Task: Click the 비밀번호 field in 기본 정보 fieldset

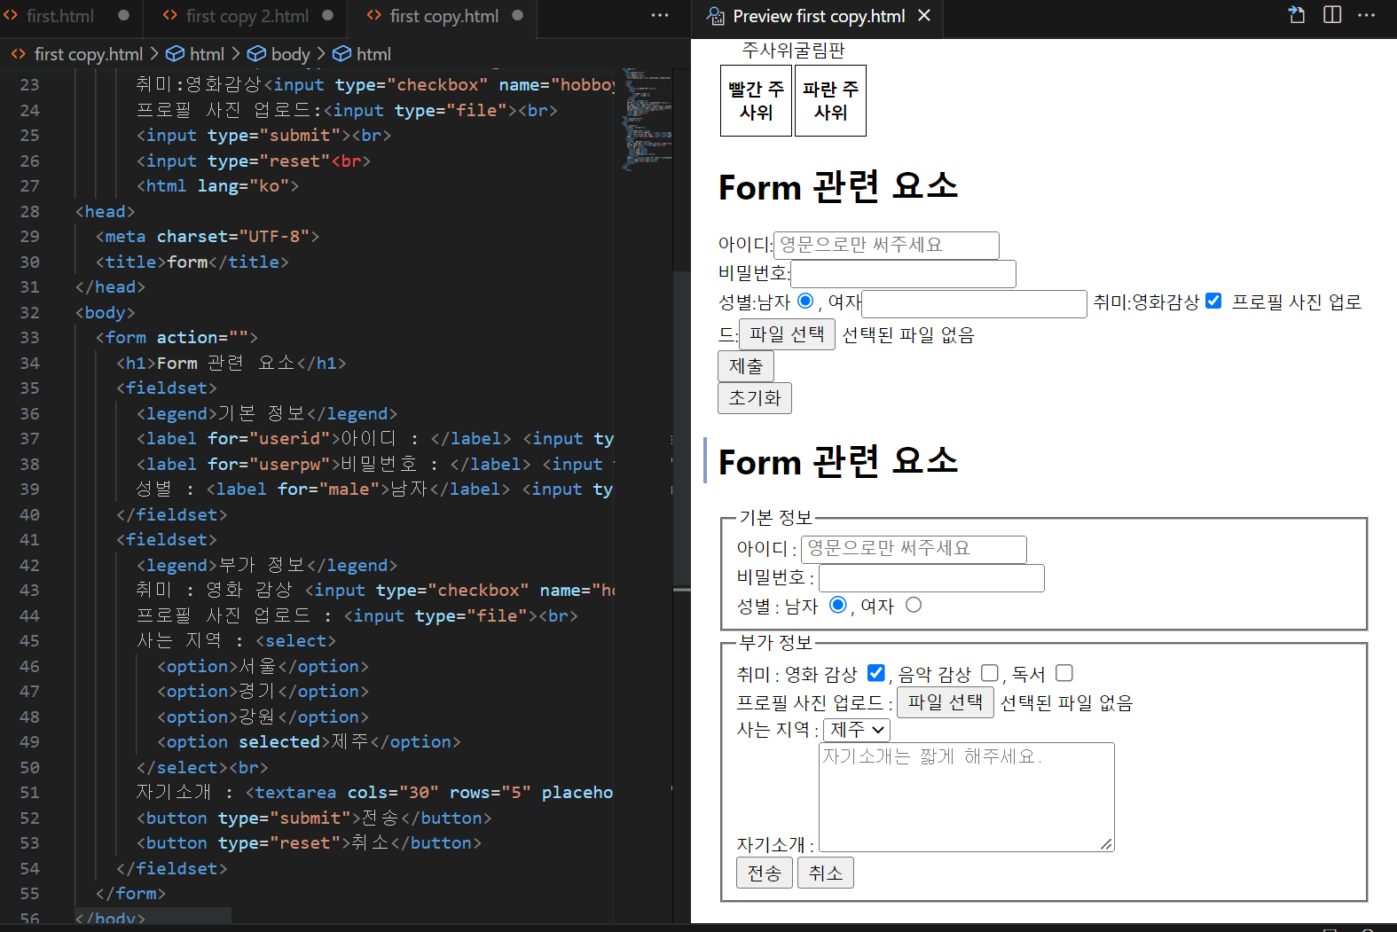Action: click(x=931, y=578)
